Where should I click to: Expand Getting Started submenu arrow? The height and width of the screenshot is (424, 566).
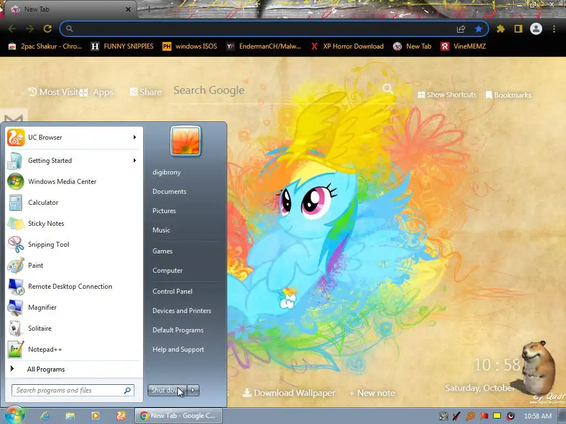[x=135, y=161]
